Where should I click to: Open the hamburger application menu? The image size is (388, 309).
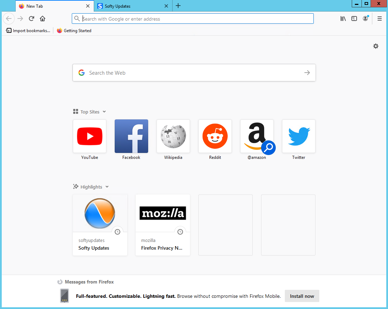pos(379,19)
